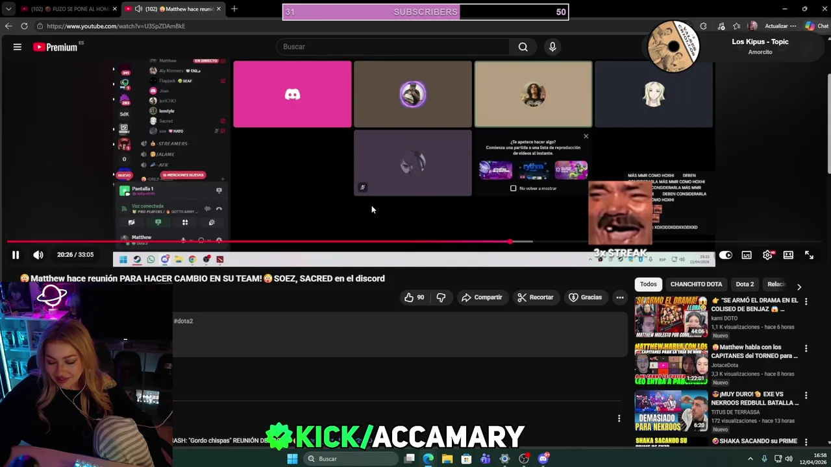The width and height of the screenshot is (831, 467).
Task: Go back in browser history
Action: pyautogui.click(x=8, y=26)
